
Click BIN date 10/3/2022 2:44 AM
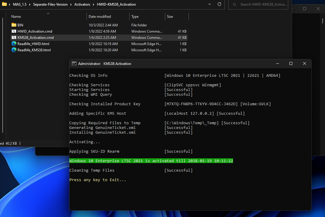[103, 25]
